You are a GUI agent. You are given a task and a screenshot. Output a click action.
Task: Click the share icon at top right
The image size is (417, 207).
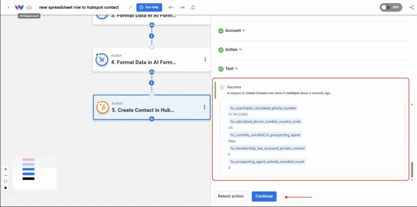click(x=412, y=7)
